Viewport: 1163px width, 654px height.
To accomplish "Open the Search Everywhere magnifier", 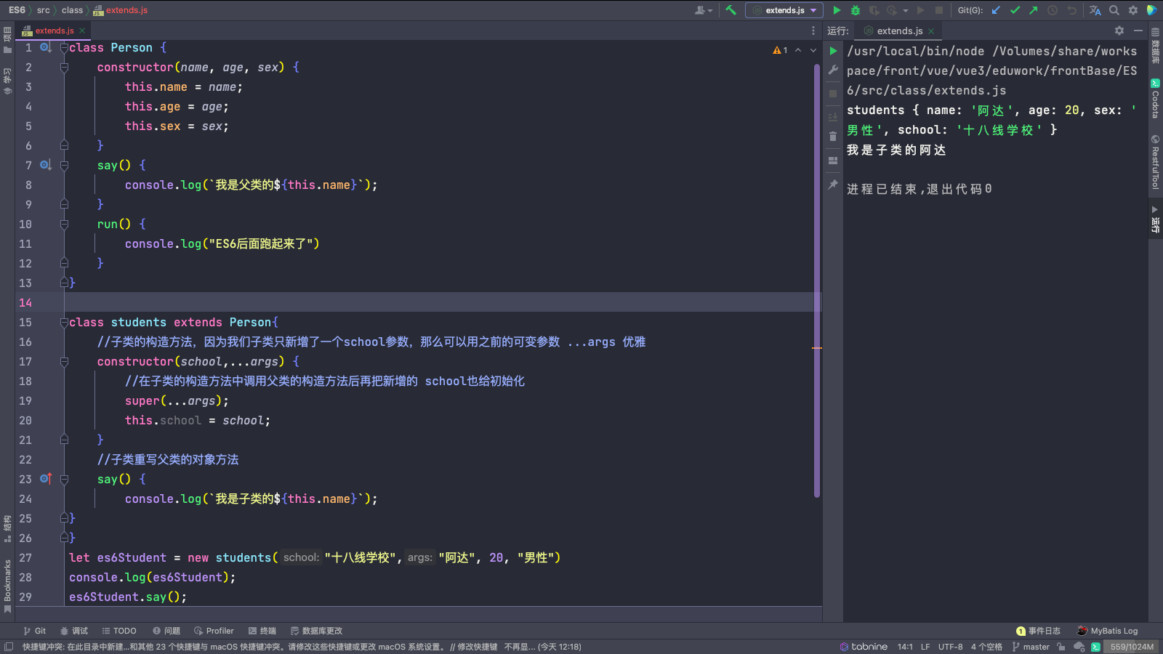I will tap(1114, 10).
